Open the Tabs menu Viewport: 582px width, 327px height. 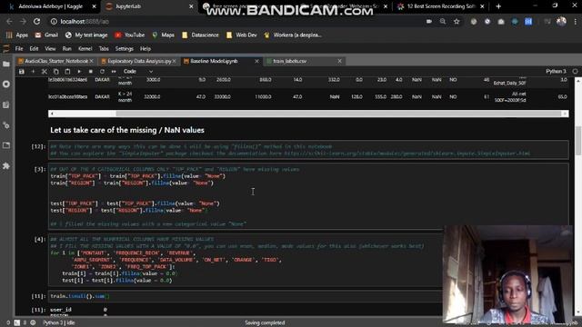coord(104,48)
